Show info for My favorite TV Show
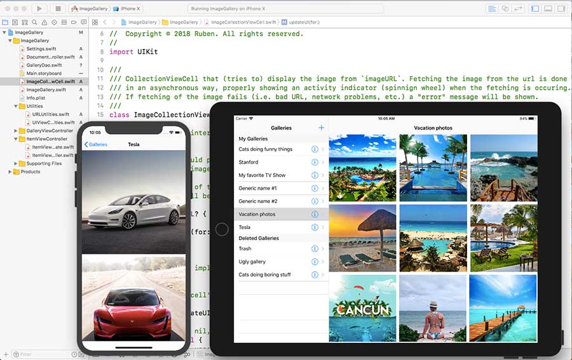Image resolution: width=572 pixels, height=360 pixels. [315, 175]
